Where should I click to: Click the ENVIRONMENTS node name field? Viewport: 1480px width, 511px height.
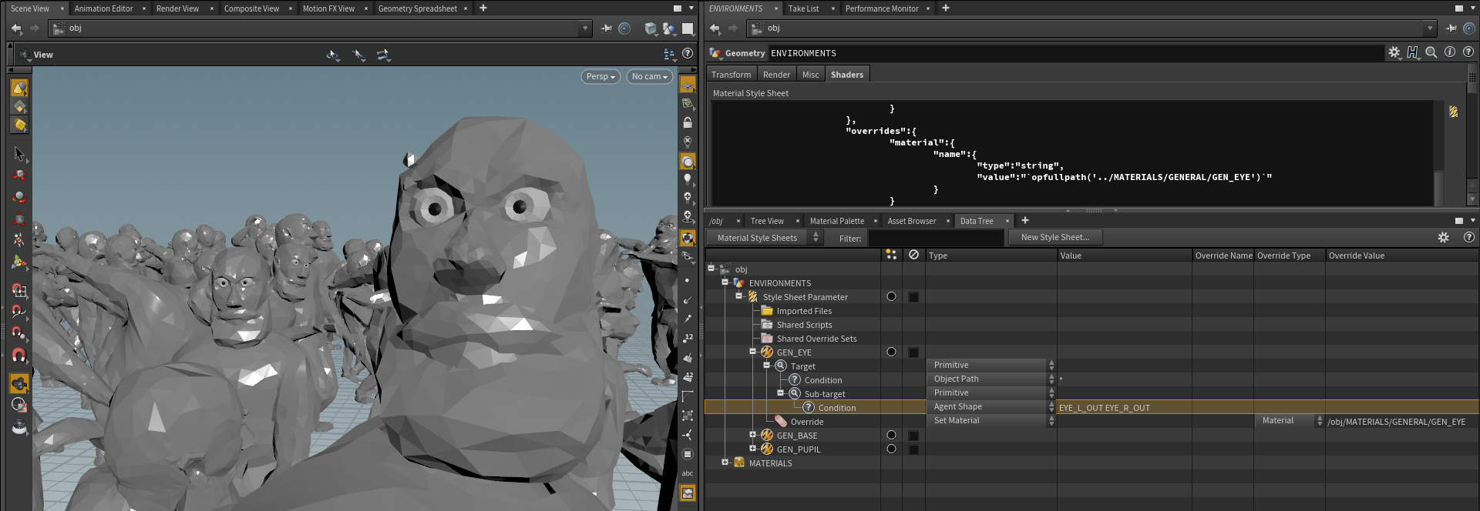[1076, 53]
